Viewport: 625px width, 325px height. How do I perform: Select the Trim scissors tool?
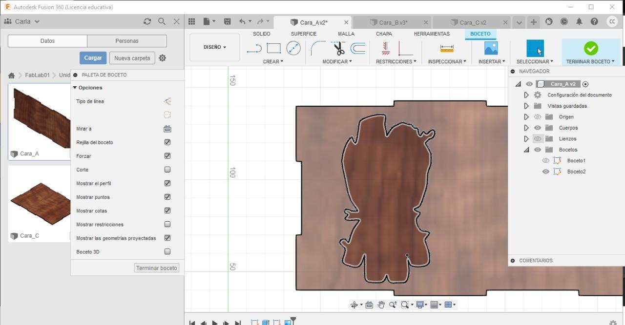[x=339, y=48]
